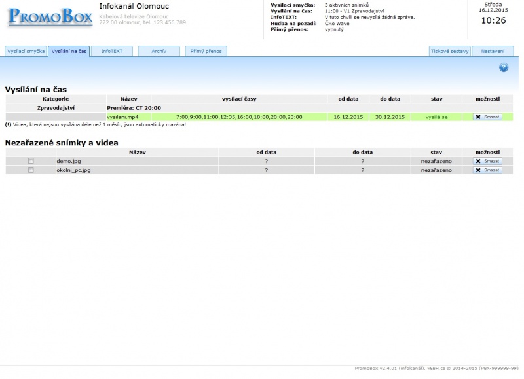524x379 pixels.
Task: Delete demo.jpg with Smazat button
Action: pos(487,161)
